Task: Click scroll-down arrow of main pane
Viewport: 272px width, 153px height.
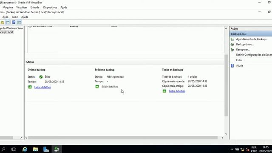Action: (x=226, y=134)
